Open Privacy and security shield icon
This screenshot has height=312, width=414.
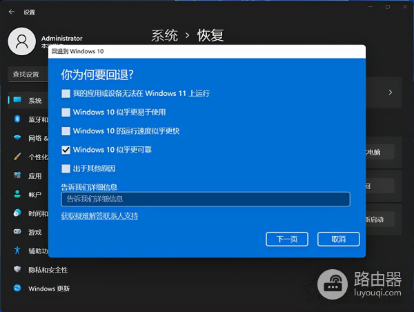(17, 269)
